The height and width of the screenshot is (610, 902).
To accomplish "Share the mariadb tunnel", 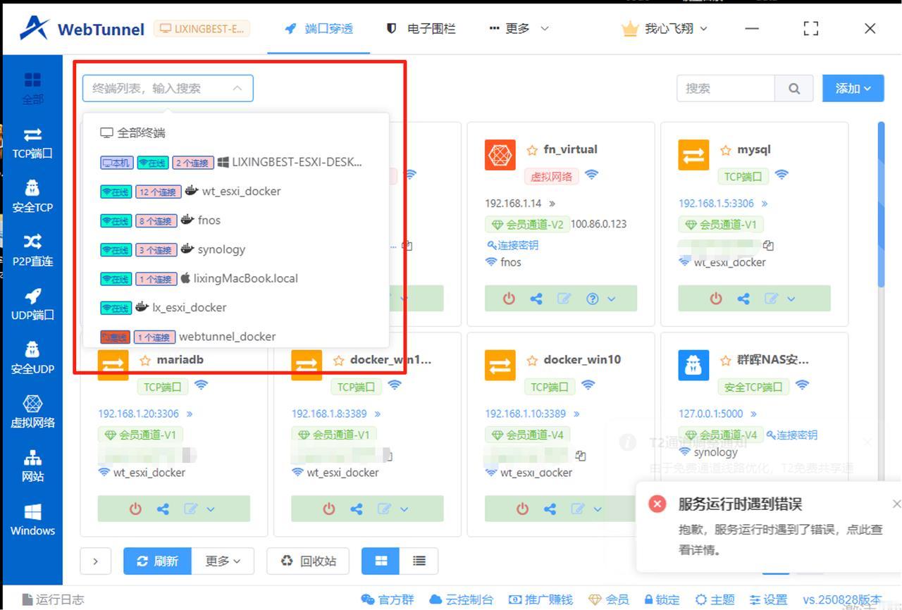I will click(x=163, y=509).
